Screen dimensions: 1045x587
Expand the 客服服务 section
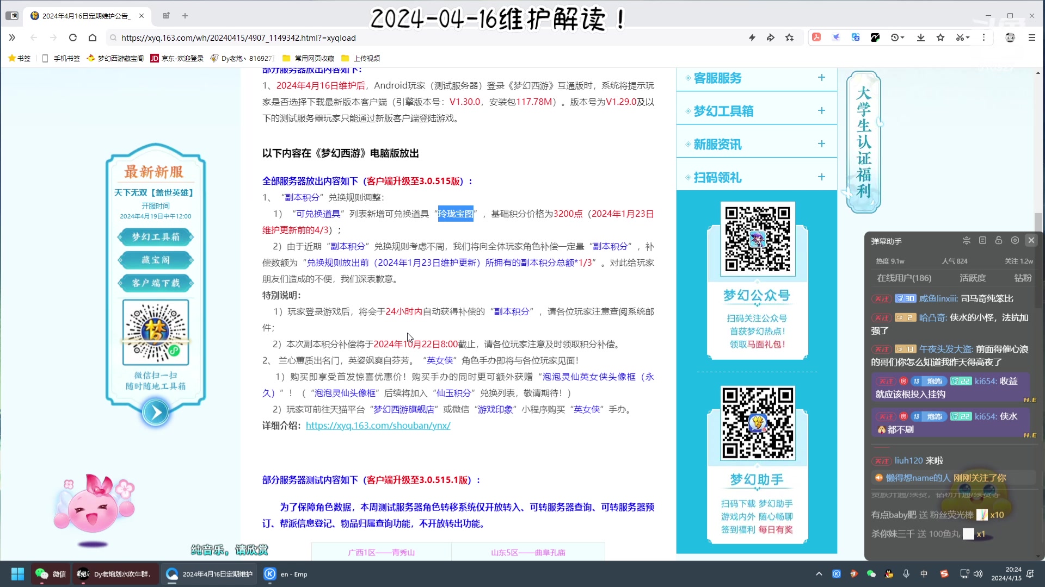coord(757,78)
